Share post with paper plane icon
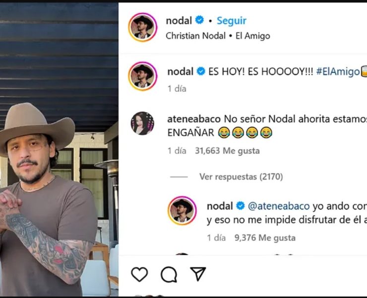This screenshot has width=367, height=298. click(x=198, y=274)
